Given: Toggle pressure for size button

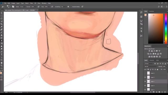Looking at the screenshot, I should [x=82, y=7].
